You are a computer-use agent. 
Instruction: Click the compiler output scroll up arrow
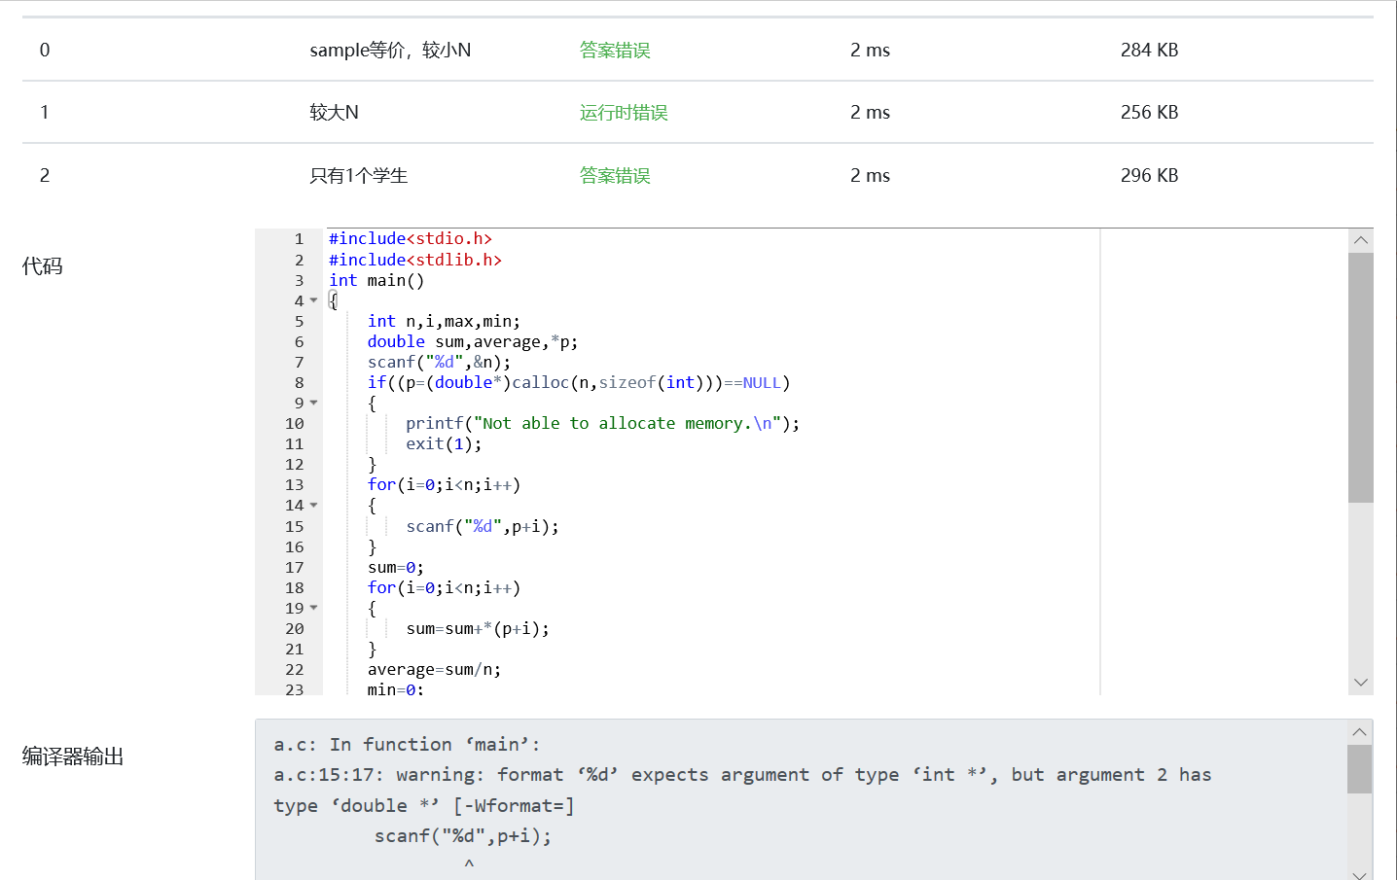pyautogui.click(x=1360, y=732)
